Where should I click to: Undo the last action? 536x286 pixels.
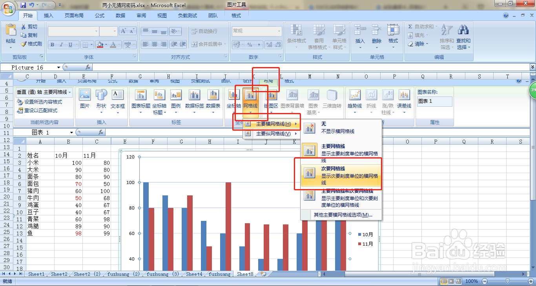tap(32, 5)
